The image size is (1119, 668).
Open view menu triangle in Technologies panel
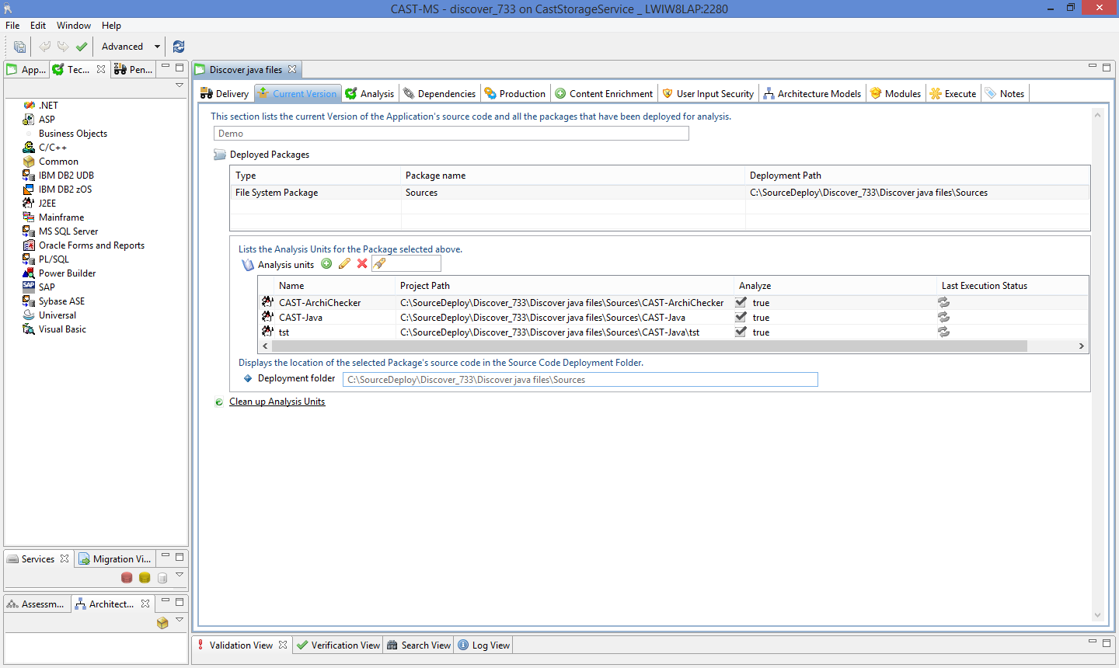tap(180, 85)
